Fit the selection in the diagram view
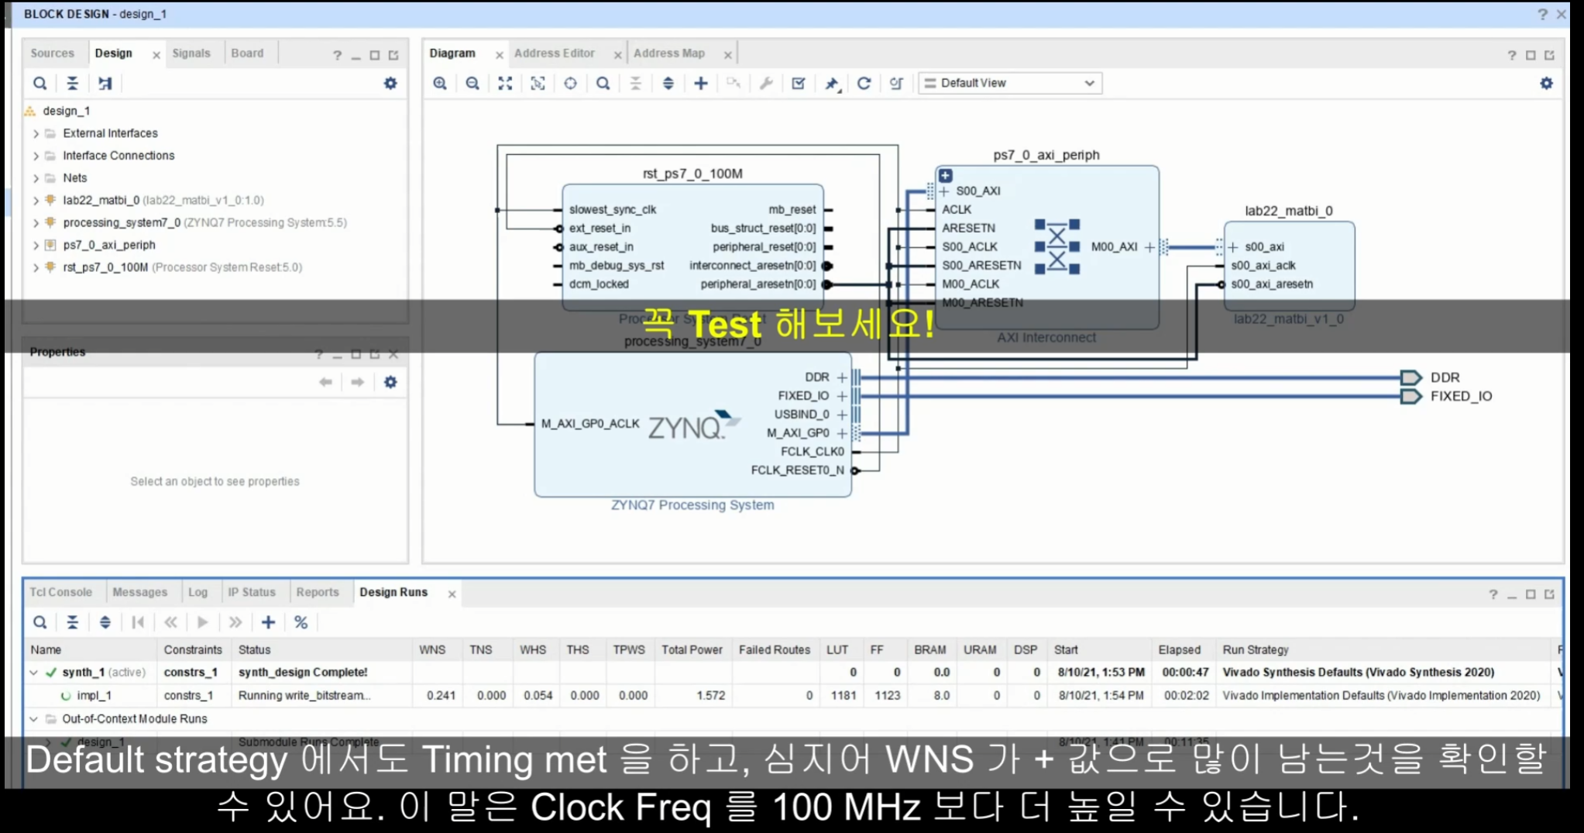The height and width of the screenshot is (833, 1584). click(x=538, y=83)
